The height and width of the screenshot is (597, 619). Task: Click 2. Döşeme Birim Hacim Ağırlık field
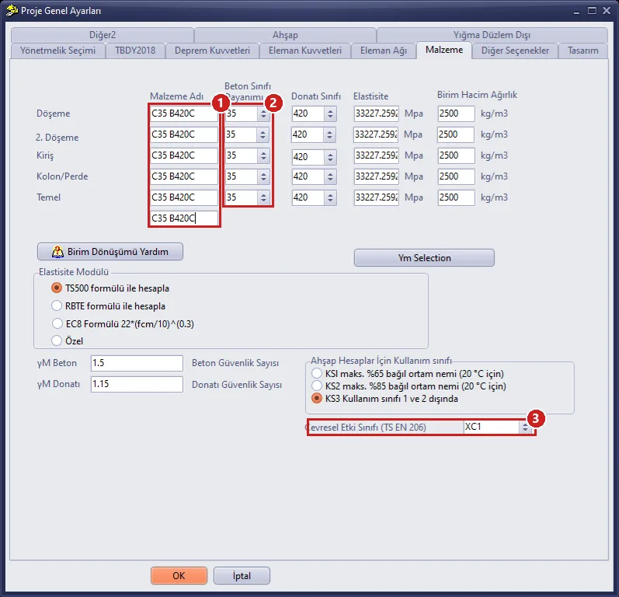(x=456, y=134)
